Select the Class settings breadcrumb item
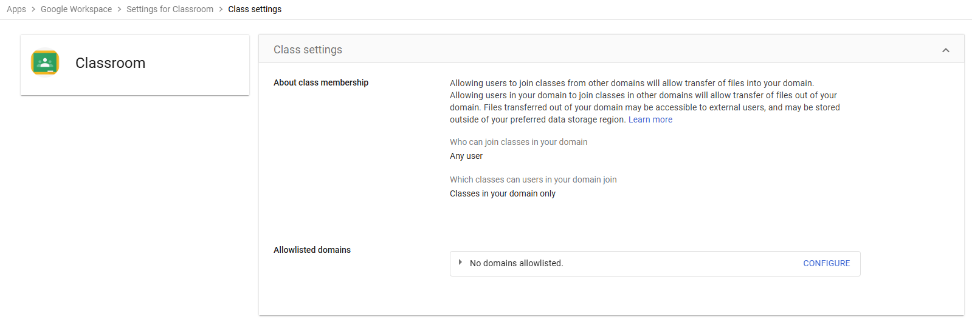Viewport: 972px width, 322px height. point(255,9)
